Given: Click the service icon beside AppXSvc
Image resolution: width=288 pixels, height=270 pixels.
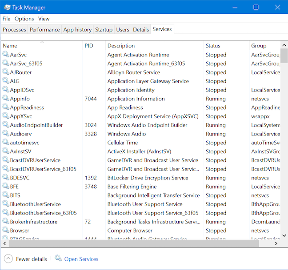Looking at the screenshot, I should [6, 116].
